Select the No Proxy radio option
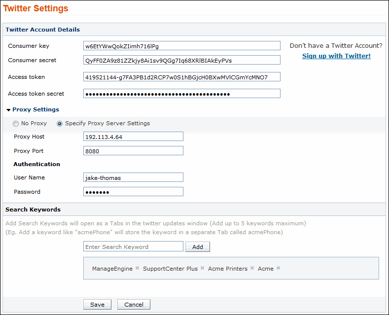Viewport: 389px width, 315px height. 16,124
